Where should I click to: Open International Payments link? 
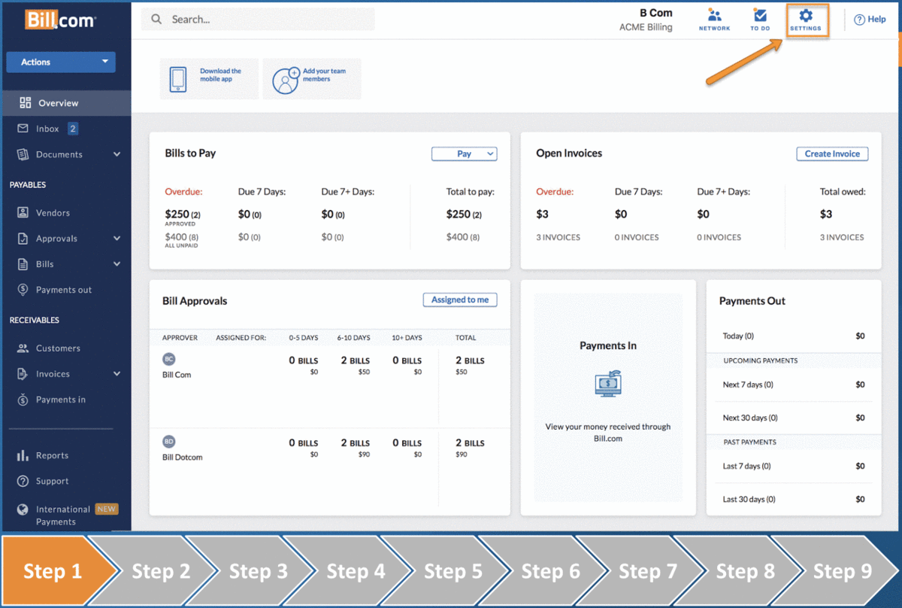pyautogui.click(x=63, y=515)
